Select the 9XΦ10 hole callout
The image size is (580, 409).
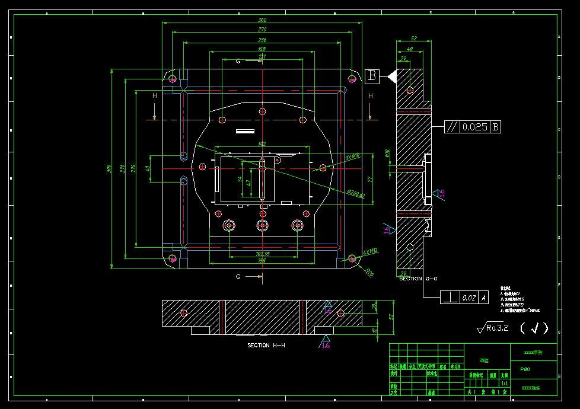click(x=352, y=156)
